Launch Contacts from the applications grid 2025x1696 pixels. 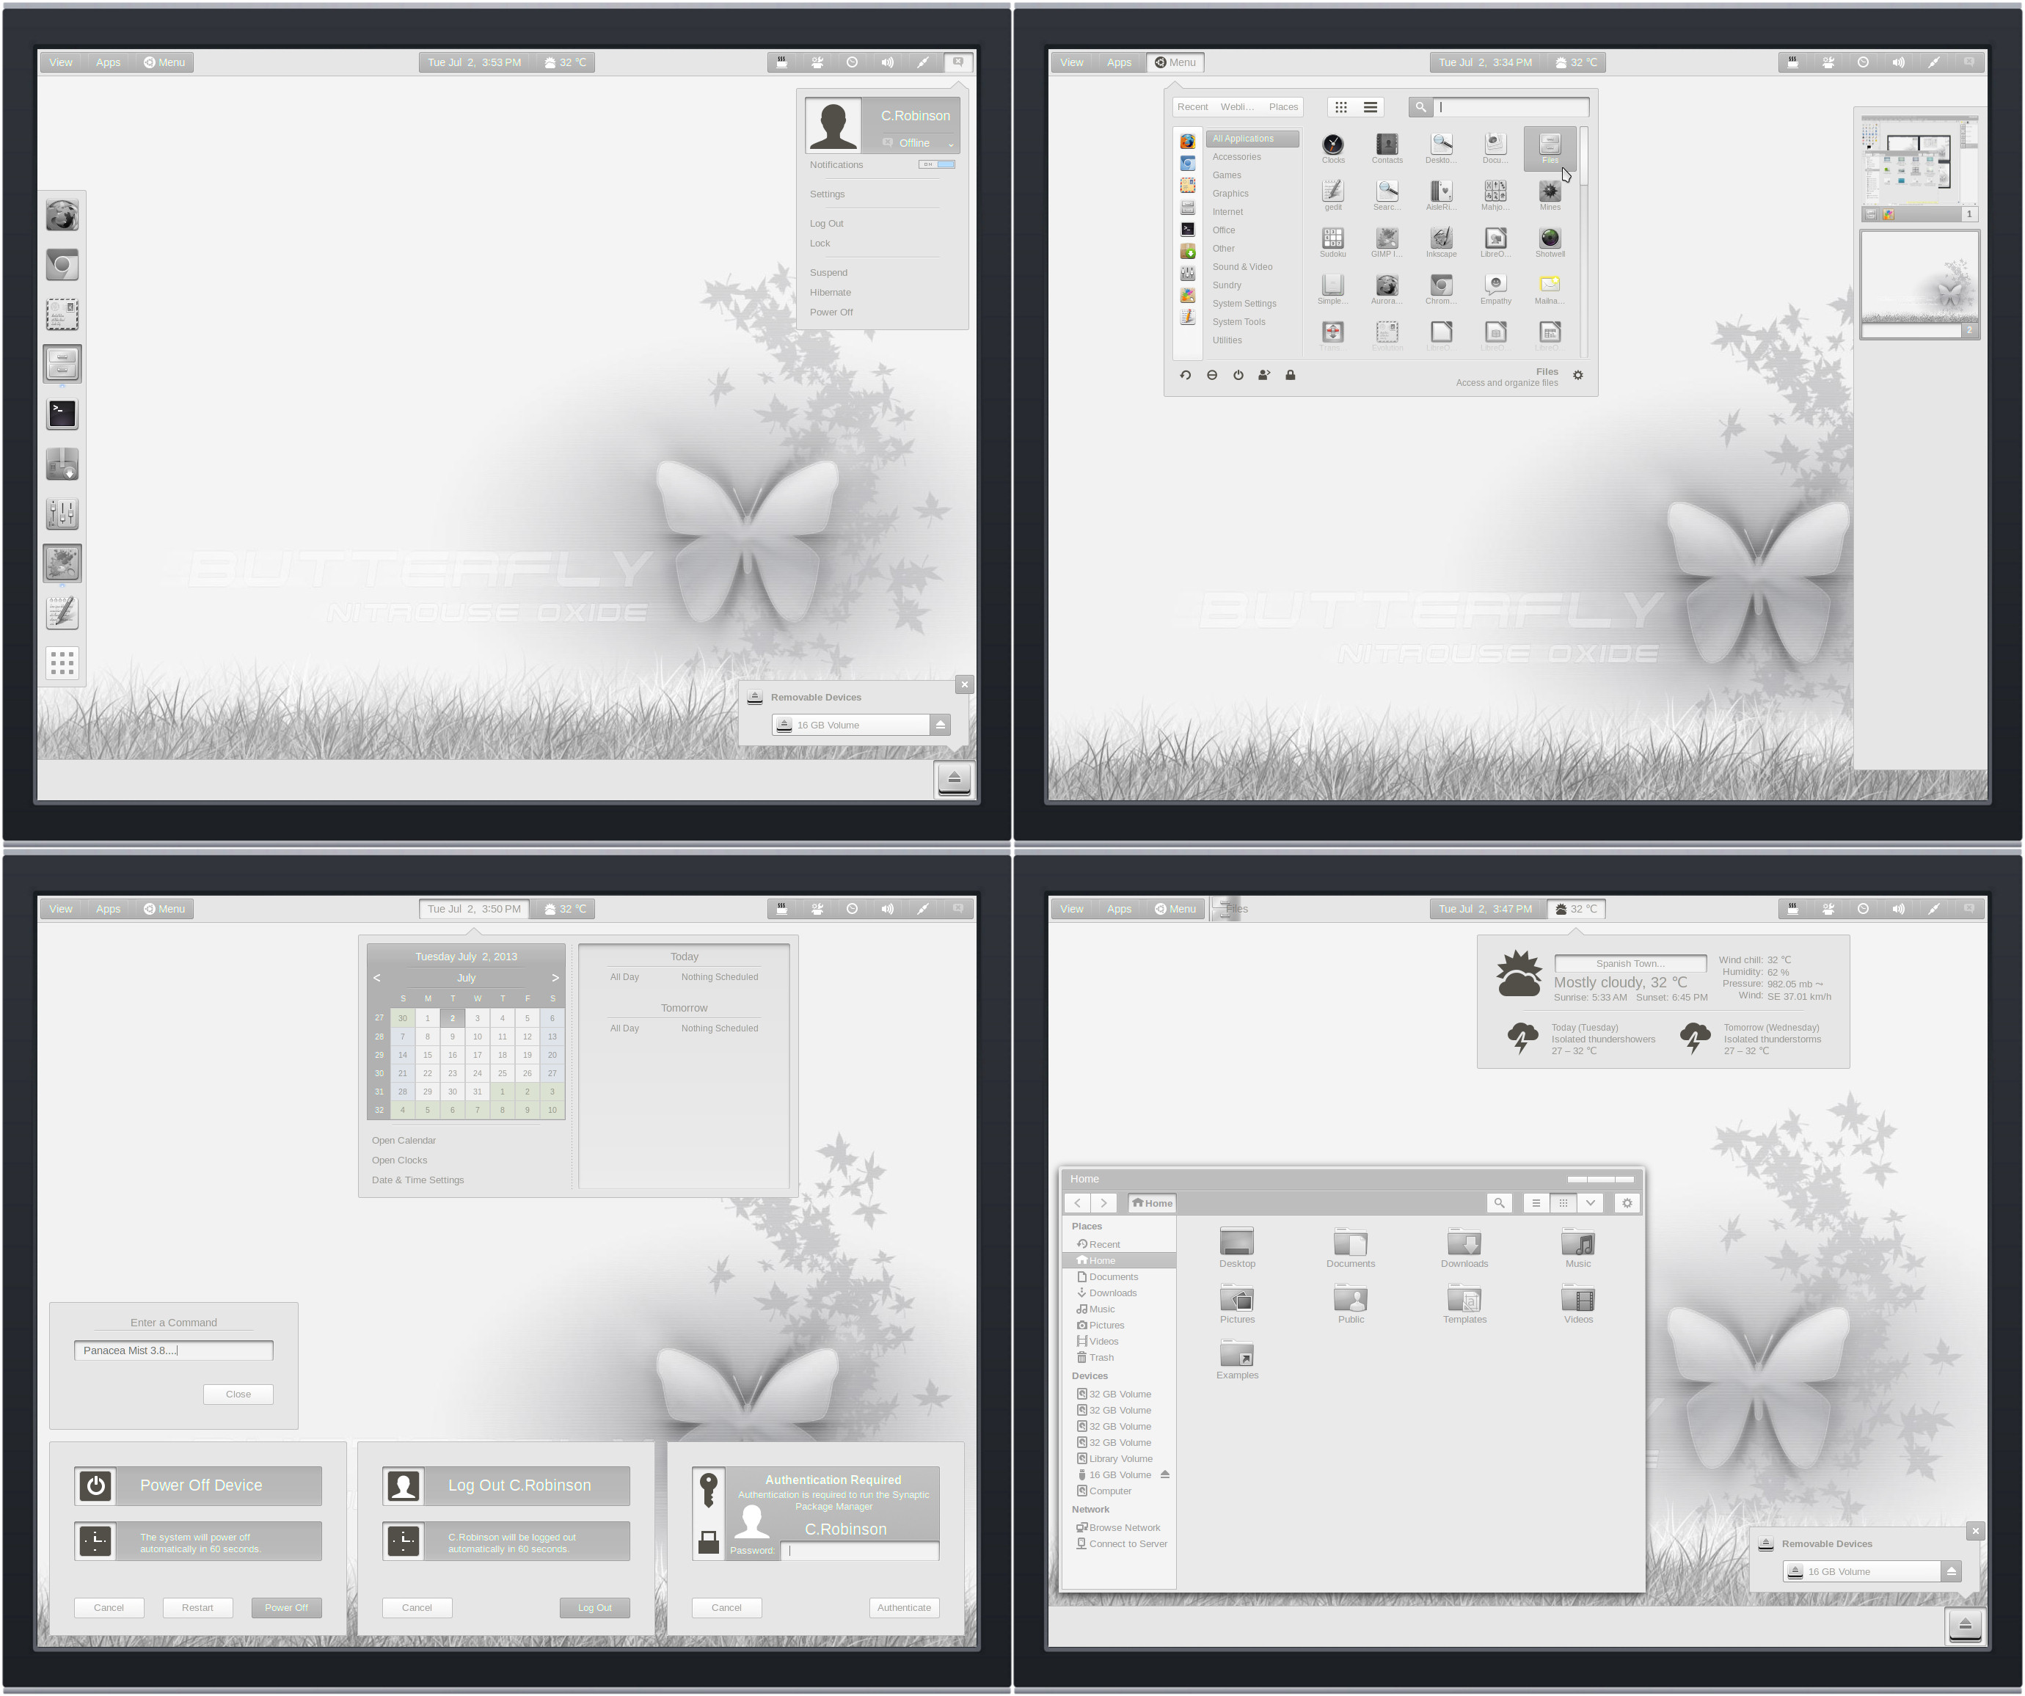click(1387, 148)
